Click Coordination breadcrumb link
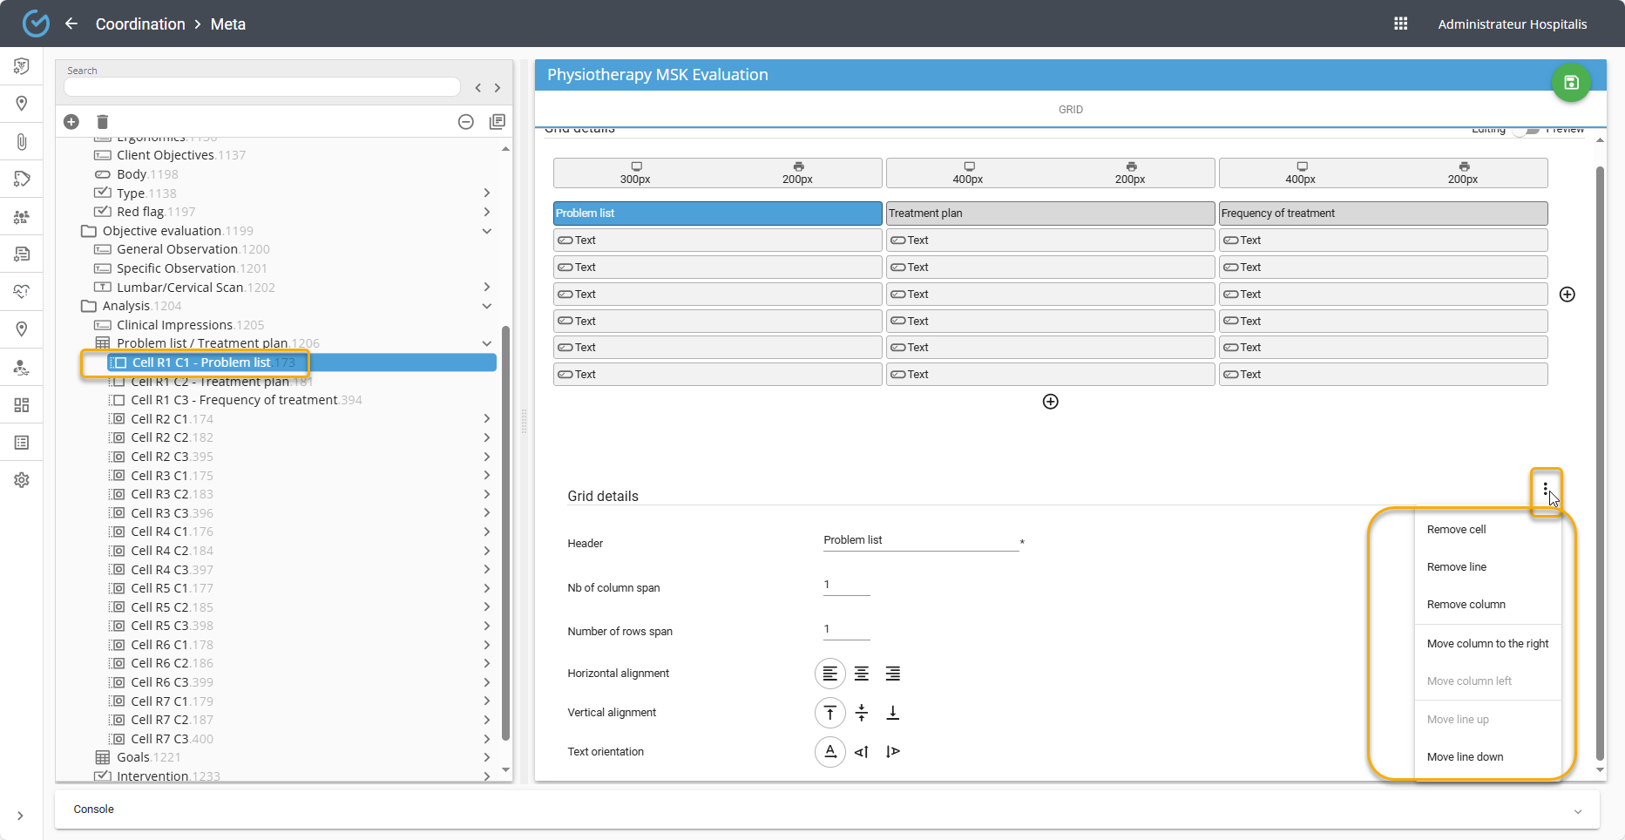Image resolution: width=1625 pixels, height=840 pixels. click(x=140, y=24)
